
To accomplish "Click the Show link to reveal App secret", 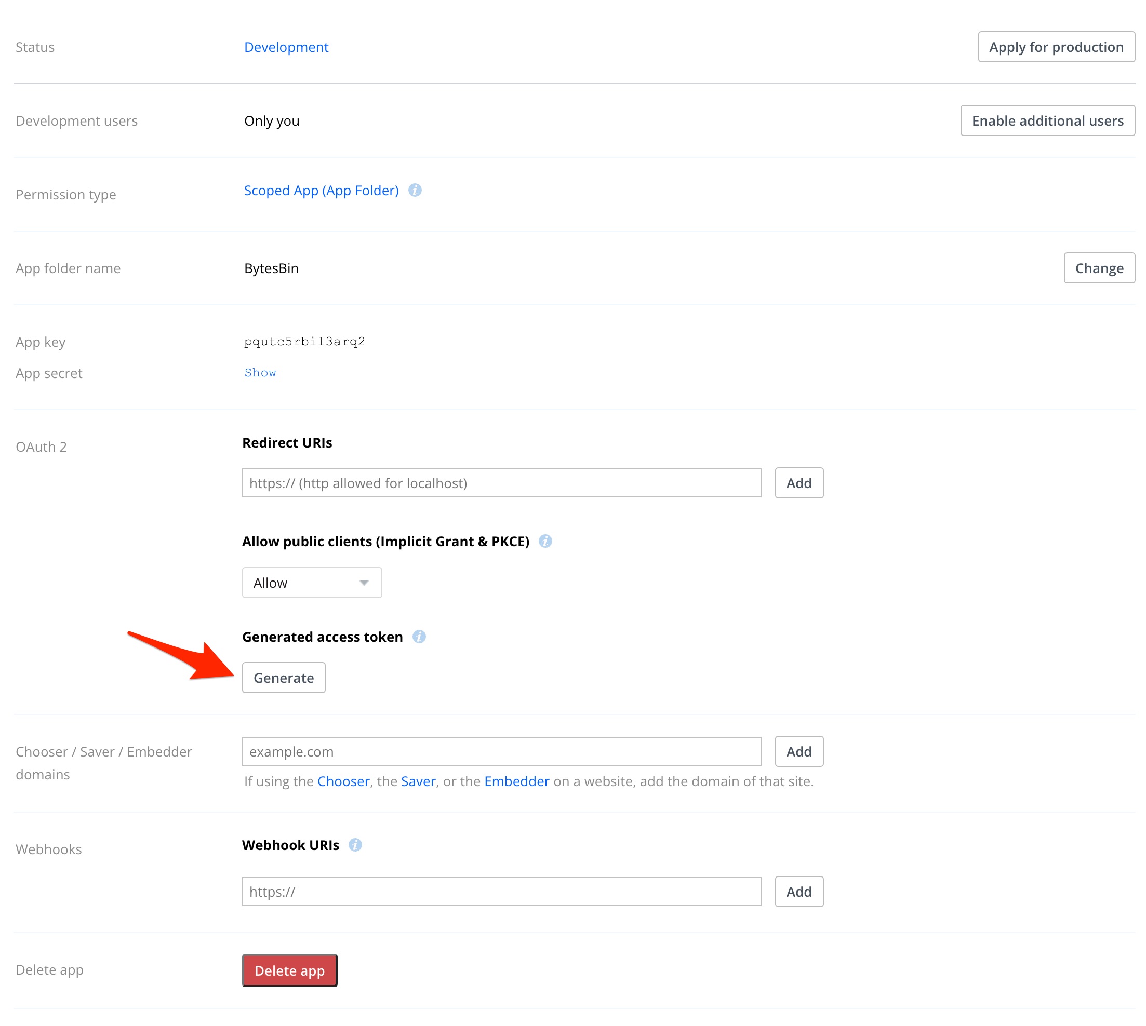I will pos(260,372).
